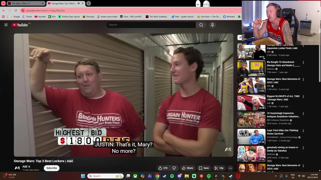Open the Kick bookmark
Screen dimensions: 321x180
(52, 17)
